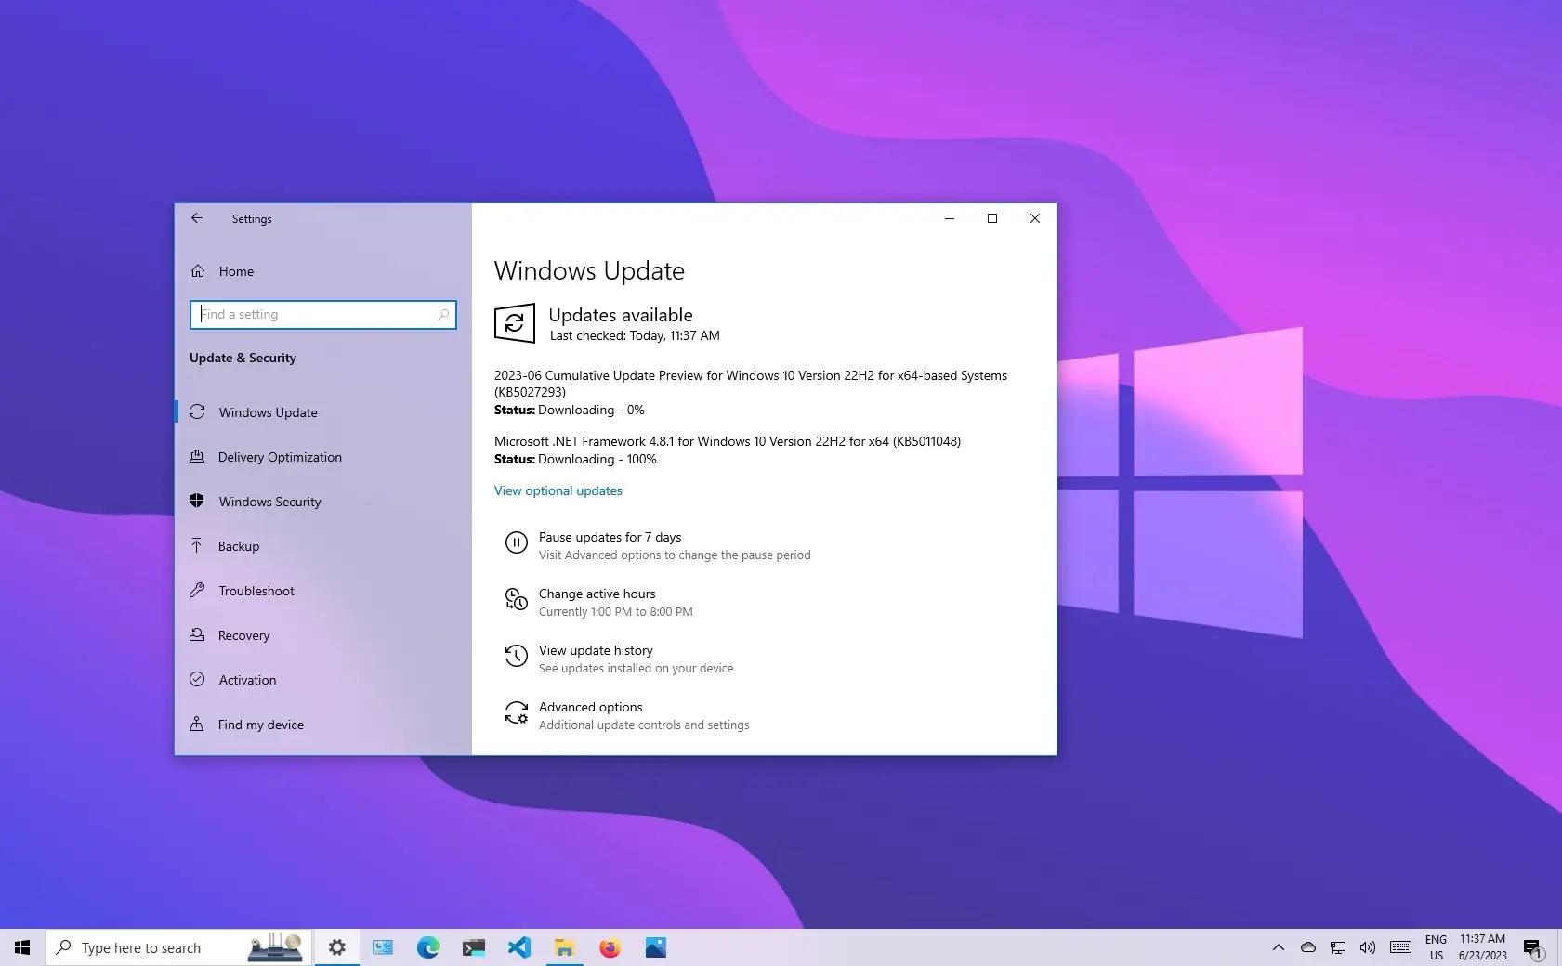Image resolution: width=1562 pixels, height=966 pixels.
Task: Open Change active hours
Action: coord(597,594)
